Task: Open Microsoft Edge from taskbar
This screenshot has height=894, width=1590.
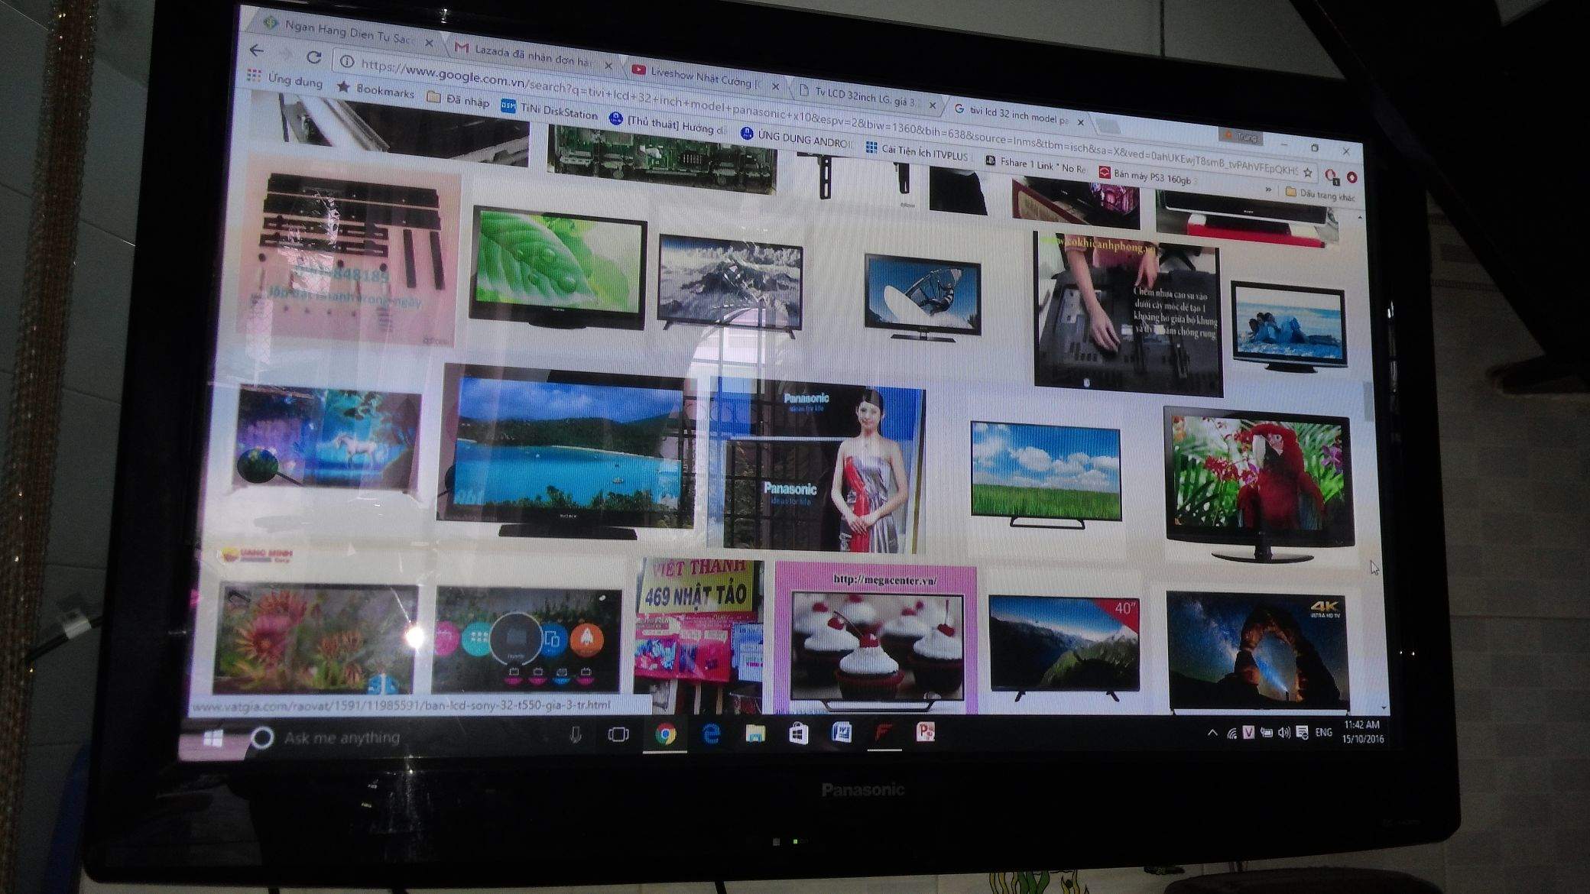Action: coord(711,734)
